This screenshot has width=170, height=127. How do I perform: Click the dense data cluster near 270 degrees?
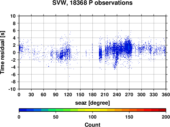(129, 47)
